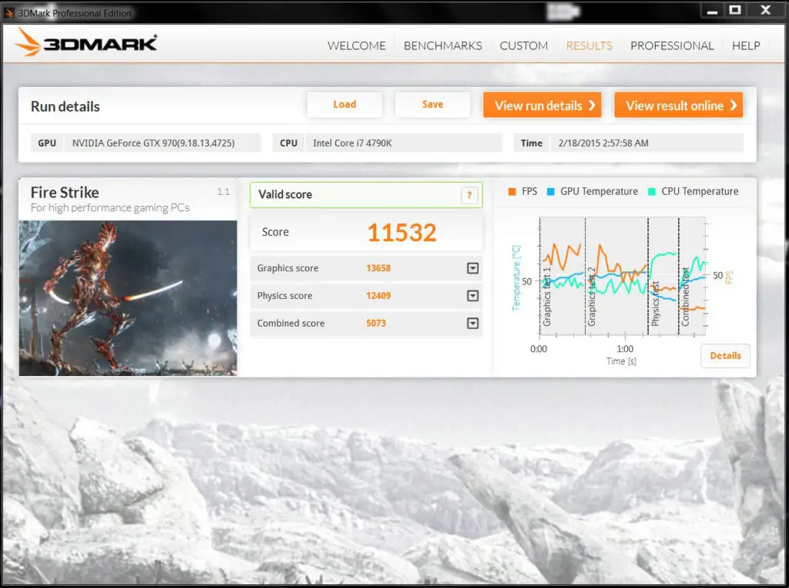
Task: Click the Run details heading
Action: click(x=65, y=106)
